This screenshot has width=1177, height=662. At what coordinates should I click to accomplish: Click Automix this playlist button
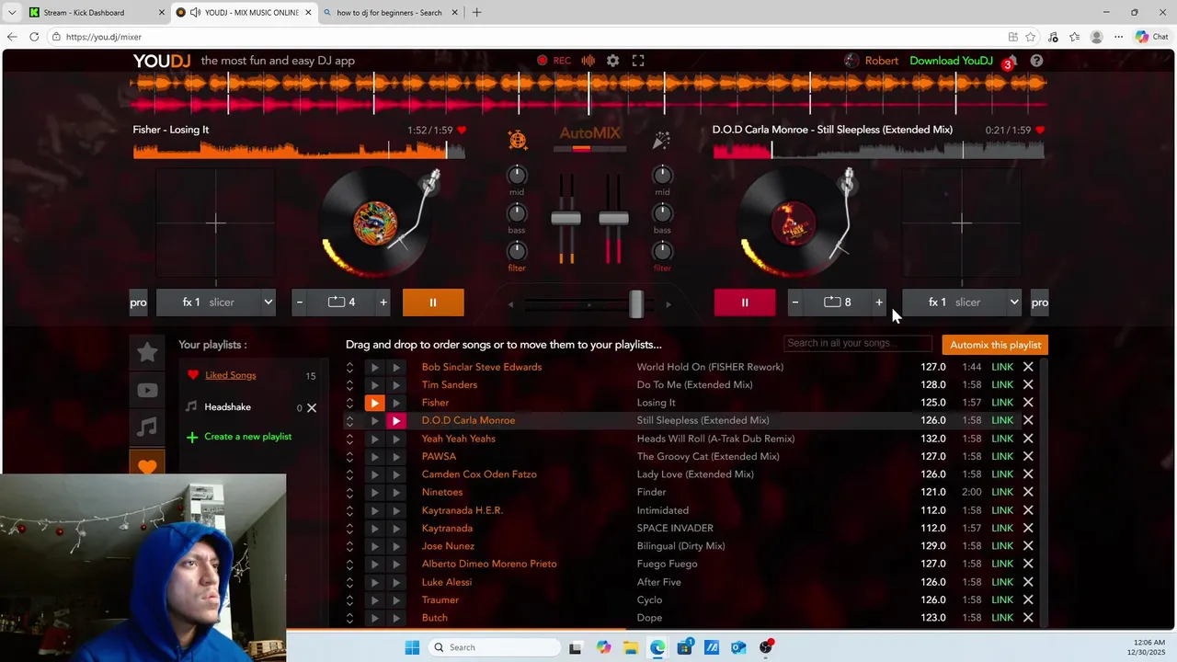[995, 345]
